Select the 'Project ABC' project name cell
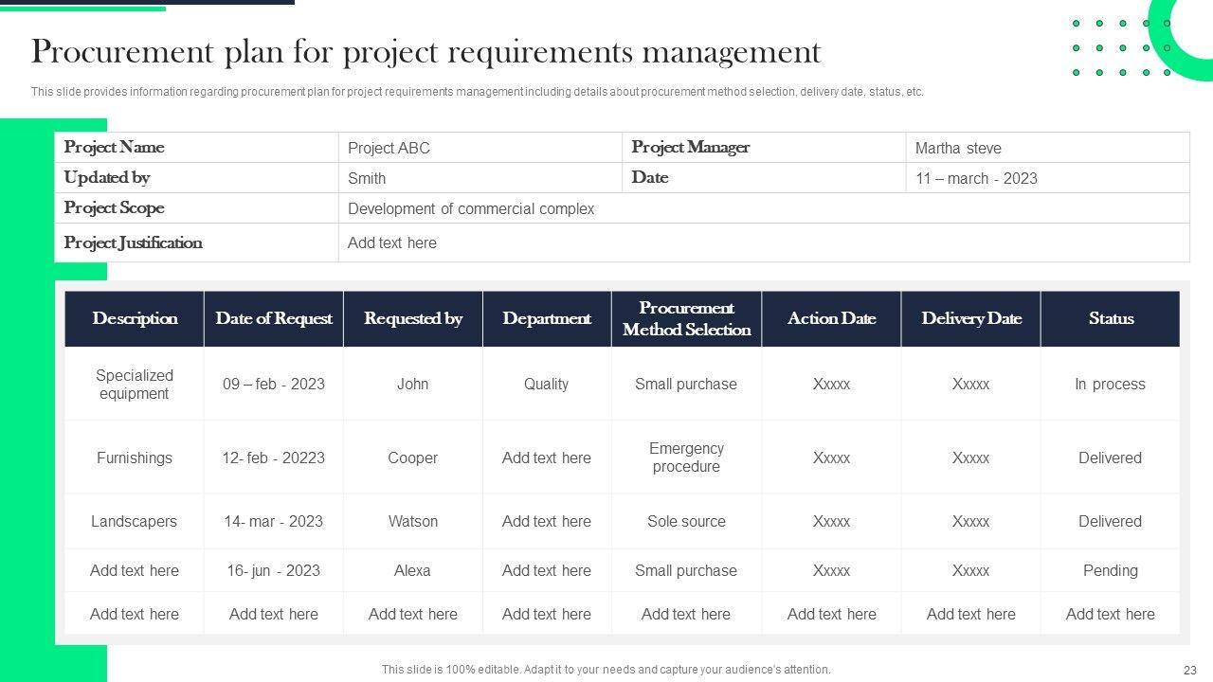 pyautogui.click(x=389, y=148)
